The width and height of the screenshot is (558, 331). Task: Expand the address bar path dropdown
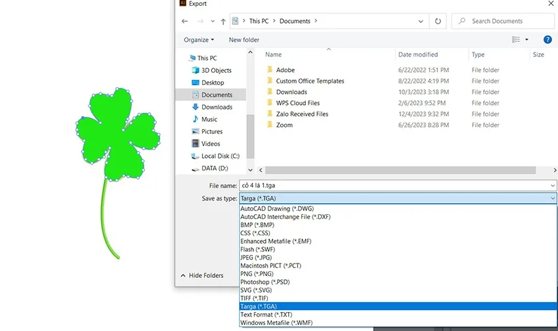tap(421, 21)
